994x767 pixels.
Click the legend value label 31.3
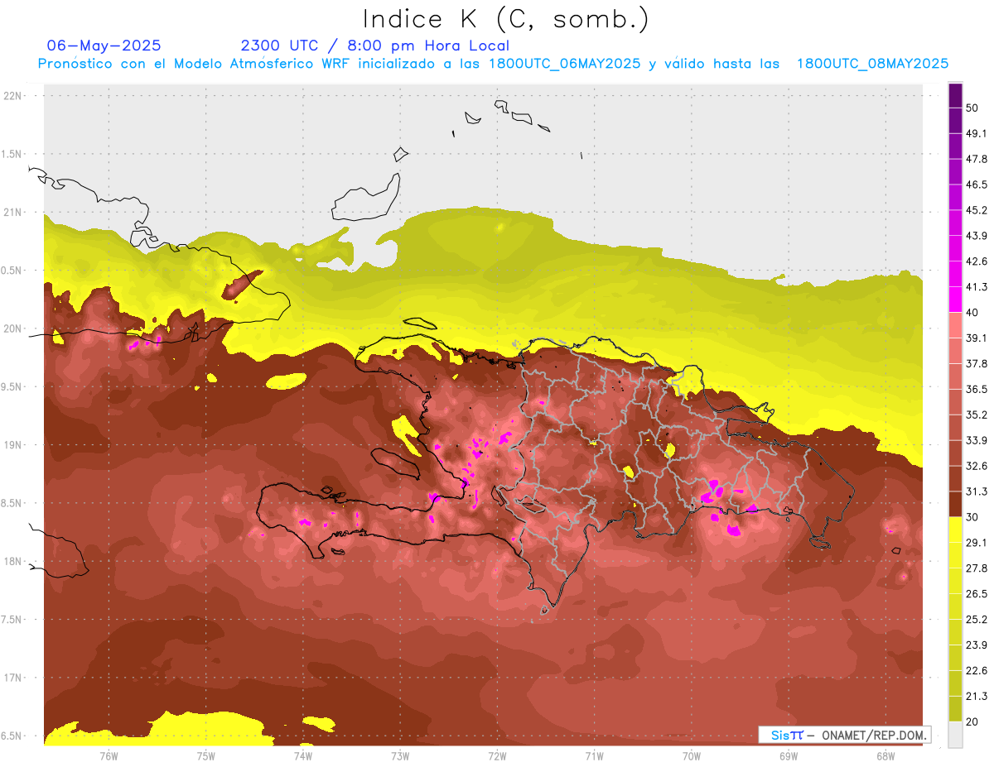pyautogui.click(x=977, y=491)
